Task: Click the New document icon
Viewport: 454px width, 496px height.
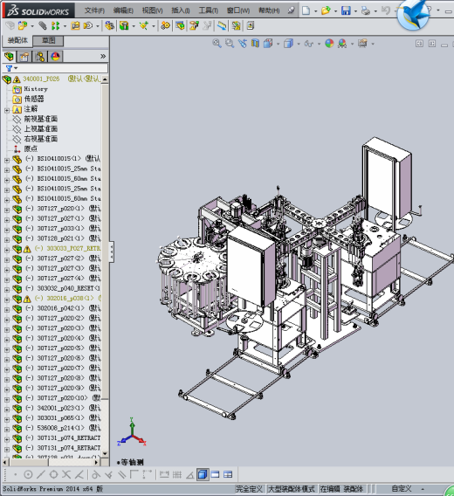Action: coord(306,10)
